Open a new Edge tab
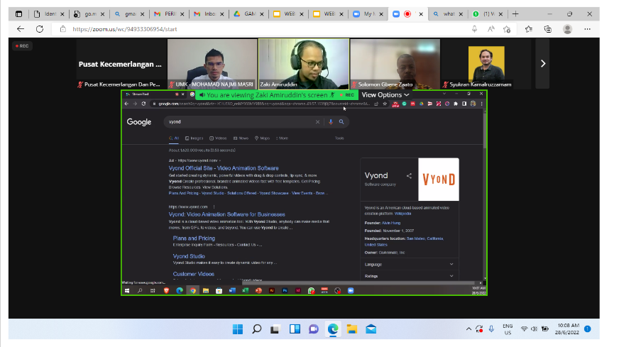619x347 pixels. tap(515, 13)
